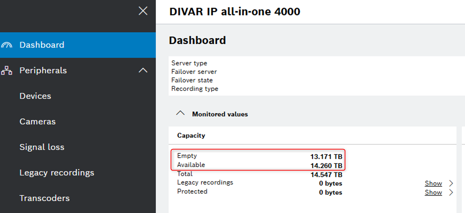
Task: Click the Protected 0 bytes value
Action: pyautogui.click(x=331, y=193)
